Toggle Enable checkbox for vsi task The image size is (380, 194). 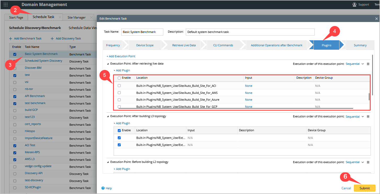15,82
